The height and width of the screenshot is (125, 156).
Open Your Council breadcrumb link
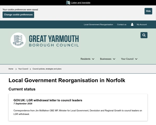point(23,69)
